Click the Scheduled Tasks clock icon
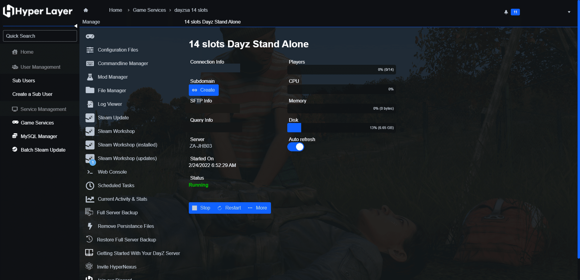The height and width of the screenshot is (280, 580). pos(90,186)
